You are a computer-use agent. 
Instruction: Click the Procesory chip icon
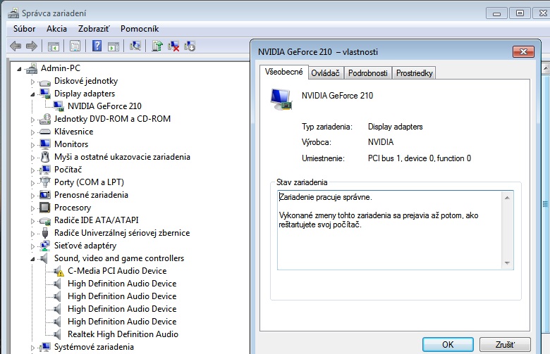[x=45, y=208]
